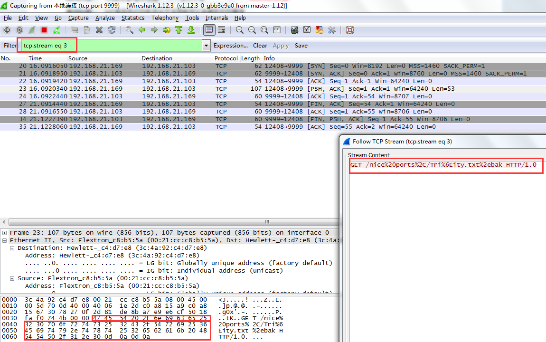Open the filter Expression dialog
546x342 pixels.
pyautogui.click(x=231, y=46)
